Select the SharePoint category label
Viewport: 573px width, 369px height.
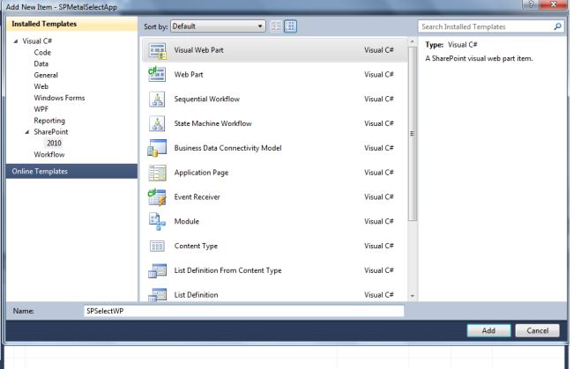(x=51, y=132)
